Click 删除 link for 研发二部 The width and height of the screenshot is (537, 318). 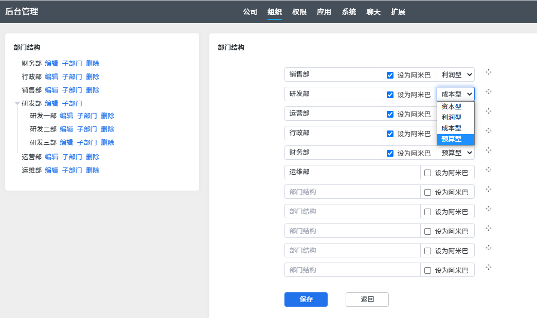(x=108, y=129)
